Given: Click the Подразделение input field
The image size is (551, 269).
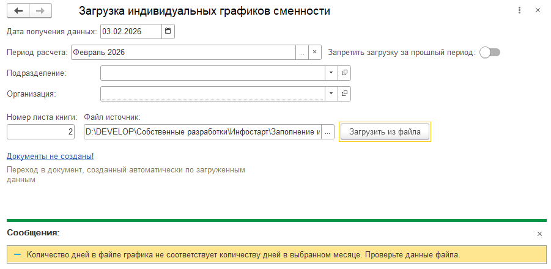Looking at the screenshot, I should pos(213,73).
